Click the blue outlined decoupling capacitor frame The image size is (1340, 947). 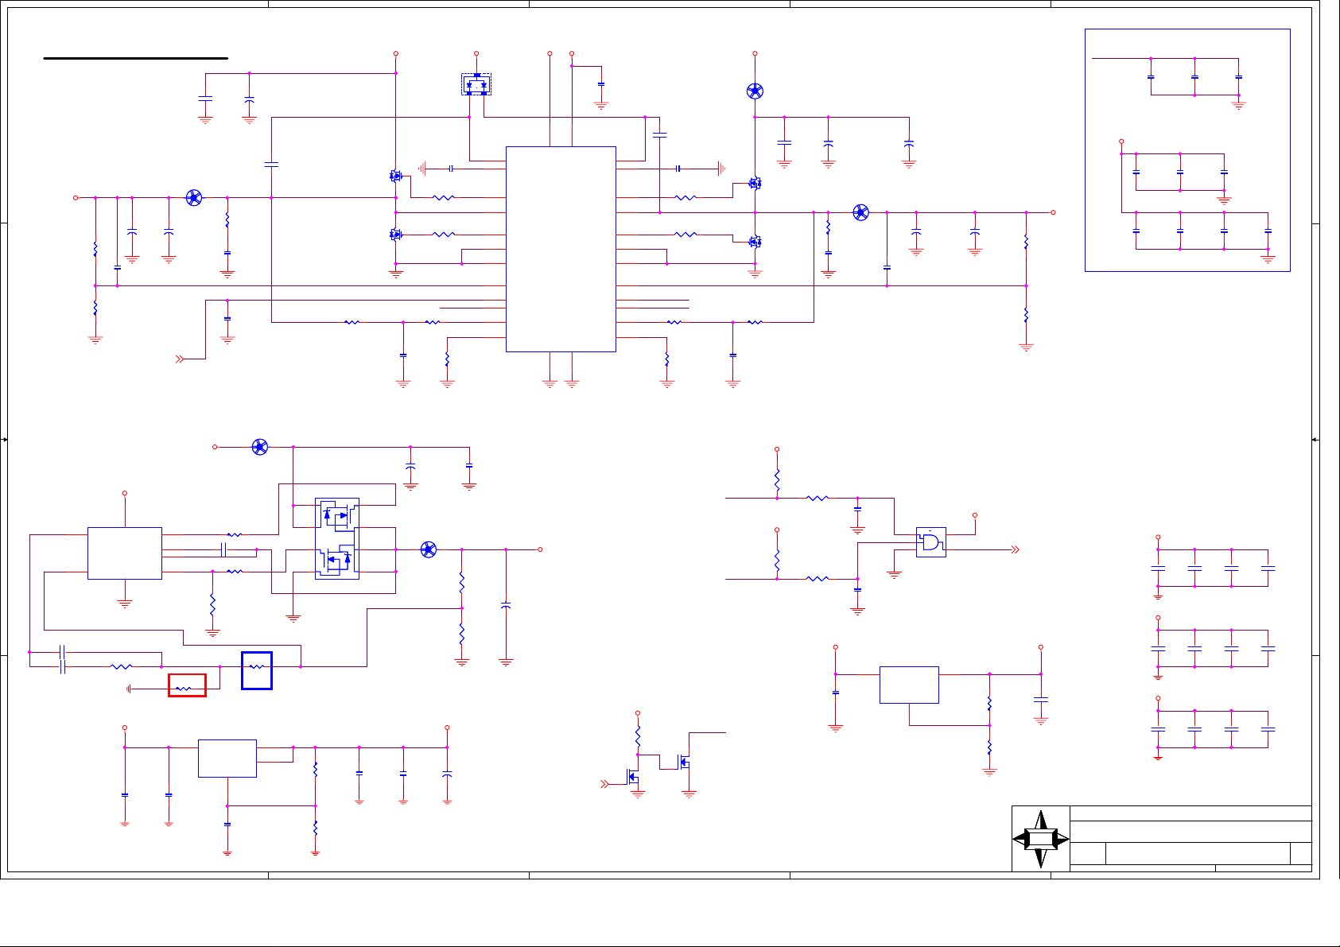pos(1187,150)
